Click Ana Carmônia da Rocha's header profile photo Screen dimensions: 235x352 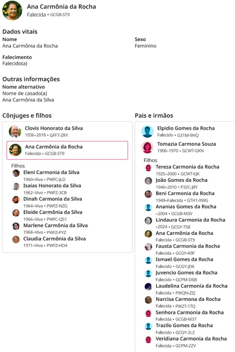pyautogui.click(x=12, y=10)
